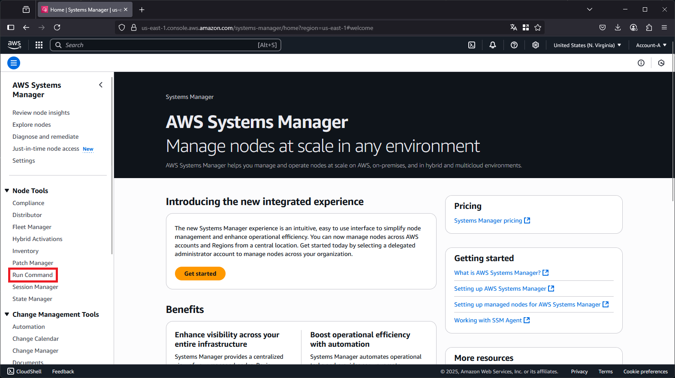Open the AWS services grid menu

39,45
